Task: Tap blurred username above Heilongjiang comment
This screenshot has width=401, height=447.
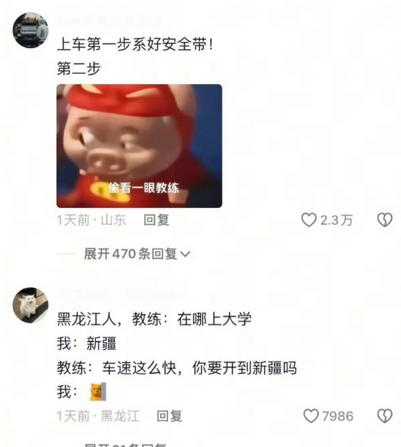Action: pos(123,295)
